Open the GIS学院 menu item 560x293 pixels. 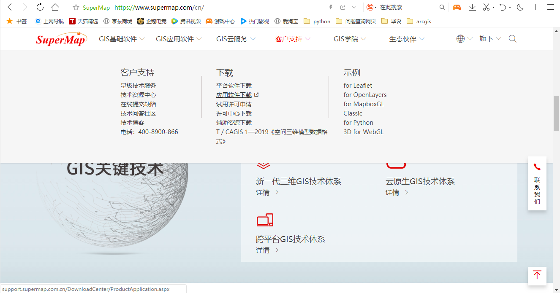click(x=346, y=38)
